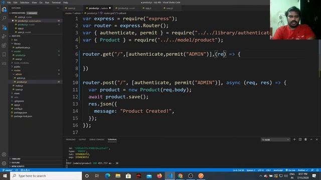
Task: Open errors and warnings count in status bar
Action: click(25, 170)
